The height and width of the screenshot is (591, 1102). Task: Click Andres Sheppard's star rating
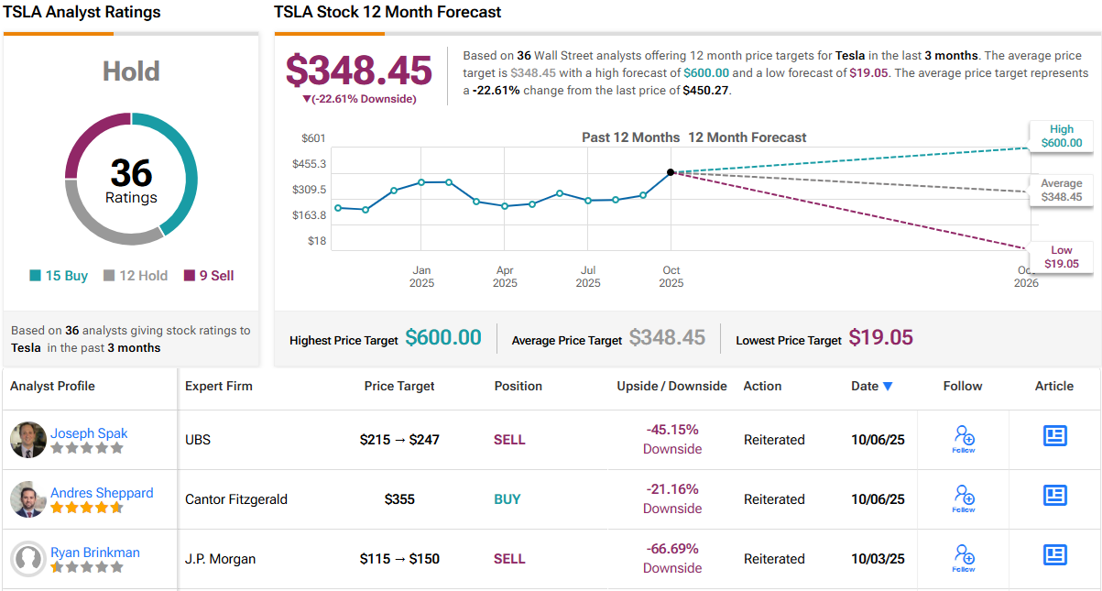coord(86,509)
